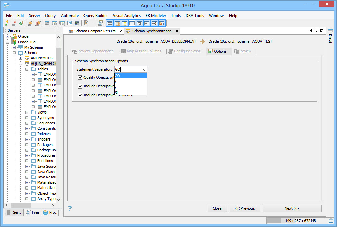Close the Schema Compare Results tab
This screenshot has width=337, height=227.
click(121, 31)
